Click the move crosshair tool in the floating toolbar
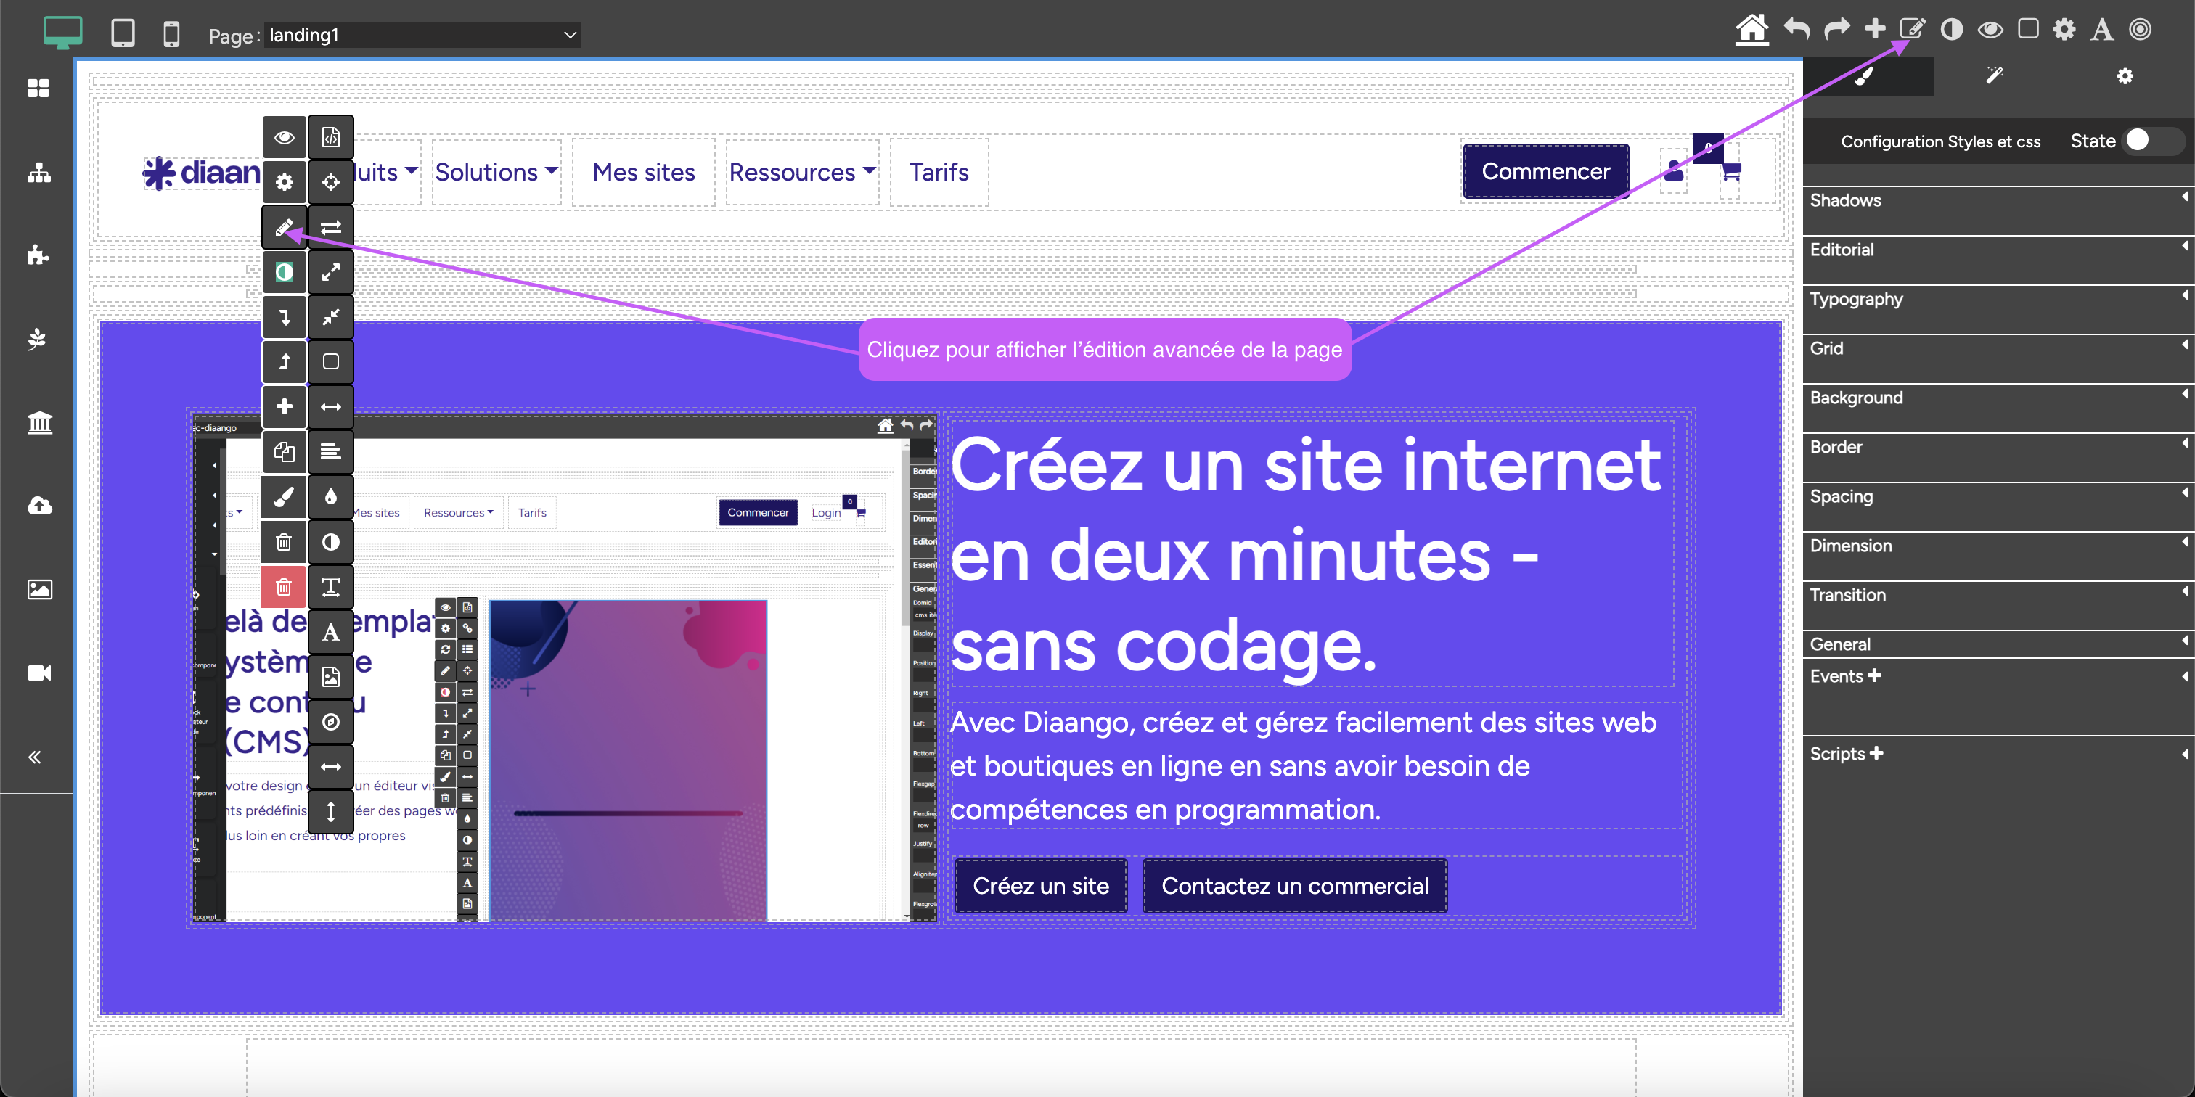Screen dimensions: 2195x1097 (330, 182)
